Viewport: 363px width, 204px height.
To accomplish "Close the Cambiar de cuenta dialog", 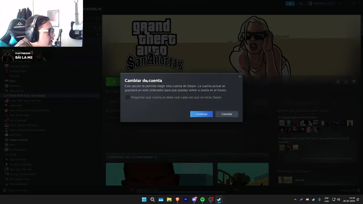I will [240, 76].
